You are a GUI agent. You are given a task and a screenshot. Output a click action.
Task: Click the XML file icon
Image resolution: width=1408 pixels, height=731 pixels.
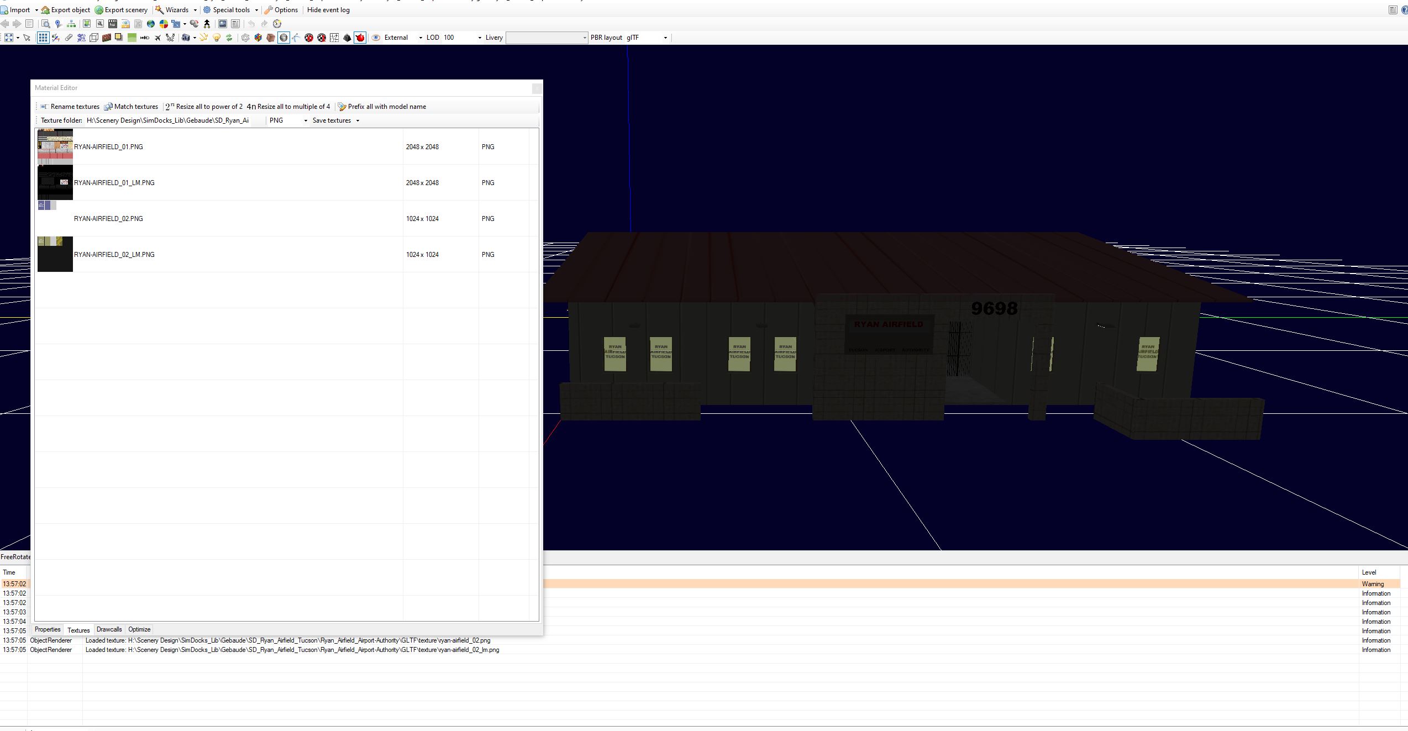coord(125,24)
